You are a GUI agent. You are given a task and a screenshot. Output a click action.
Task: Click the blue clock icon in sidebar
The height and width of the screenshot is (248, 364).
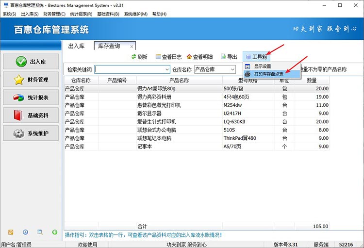click(x=25, y=232)
